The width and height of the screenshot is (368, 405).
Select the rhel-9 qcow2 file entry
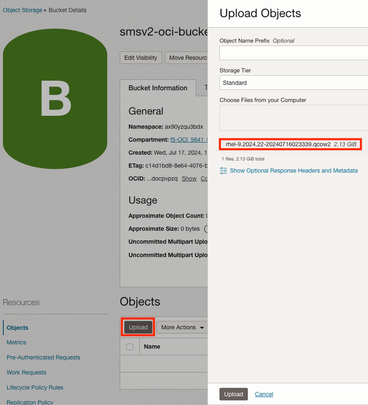point(290,144)
